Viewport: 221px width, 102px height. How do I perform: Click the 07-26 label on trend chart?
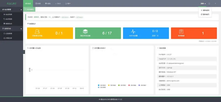point(38,88)
